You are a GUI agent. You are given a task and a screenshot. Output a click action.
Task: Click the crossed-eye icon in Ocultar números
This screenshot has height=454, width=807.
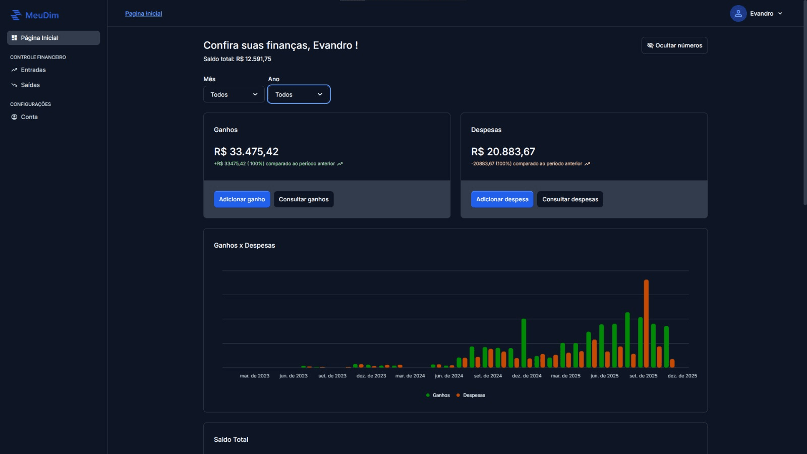[650, 45]
